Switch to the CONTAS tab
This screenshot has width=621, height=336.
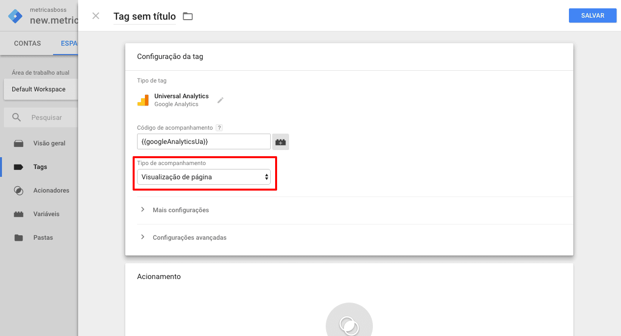tap(27, 43)
